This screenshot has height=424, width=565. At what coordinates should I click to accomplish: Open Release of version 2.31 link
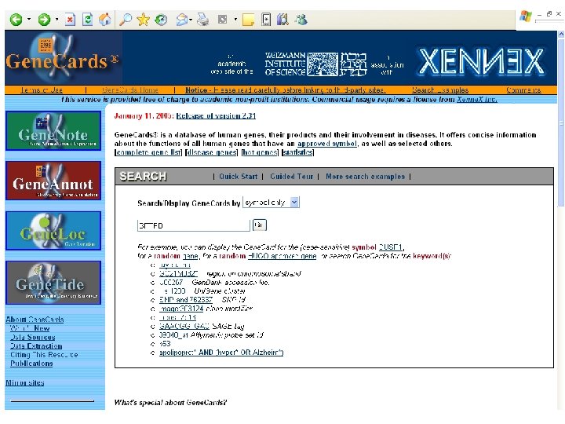point(216,115)
